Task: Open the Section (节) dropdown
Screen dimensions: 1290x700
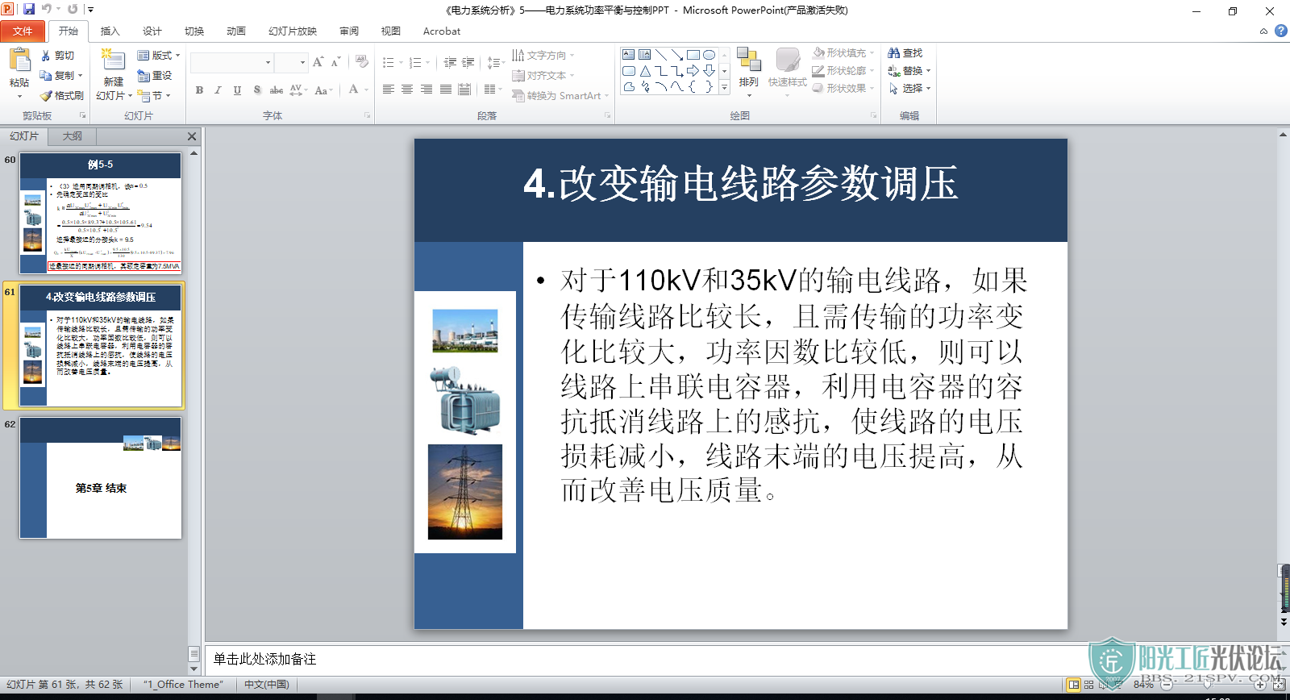Action: [x=154, y=95]
